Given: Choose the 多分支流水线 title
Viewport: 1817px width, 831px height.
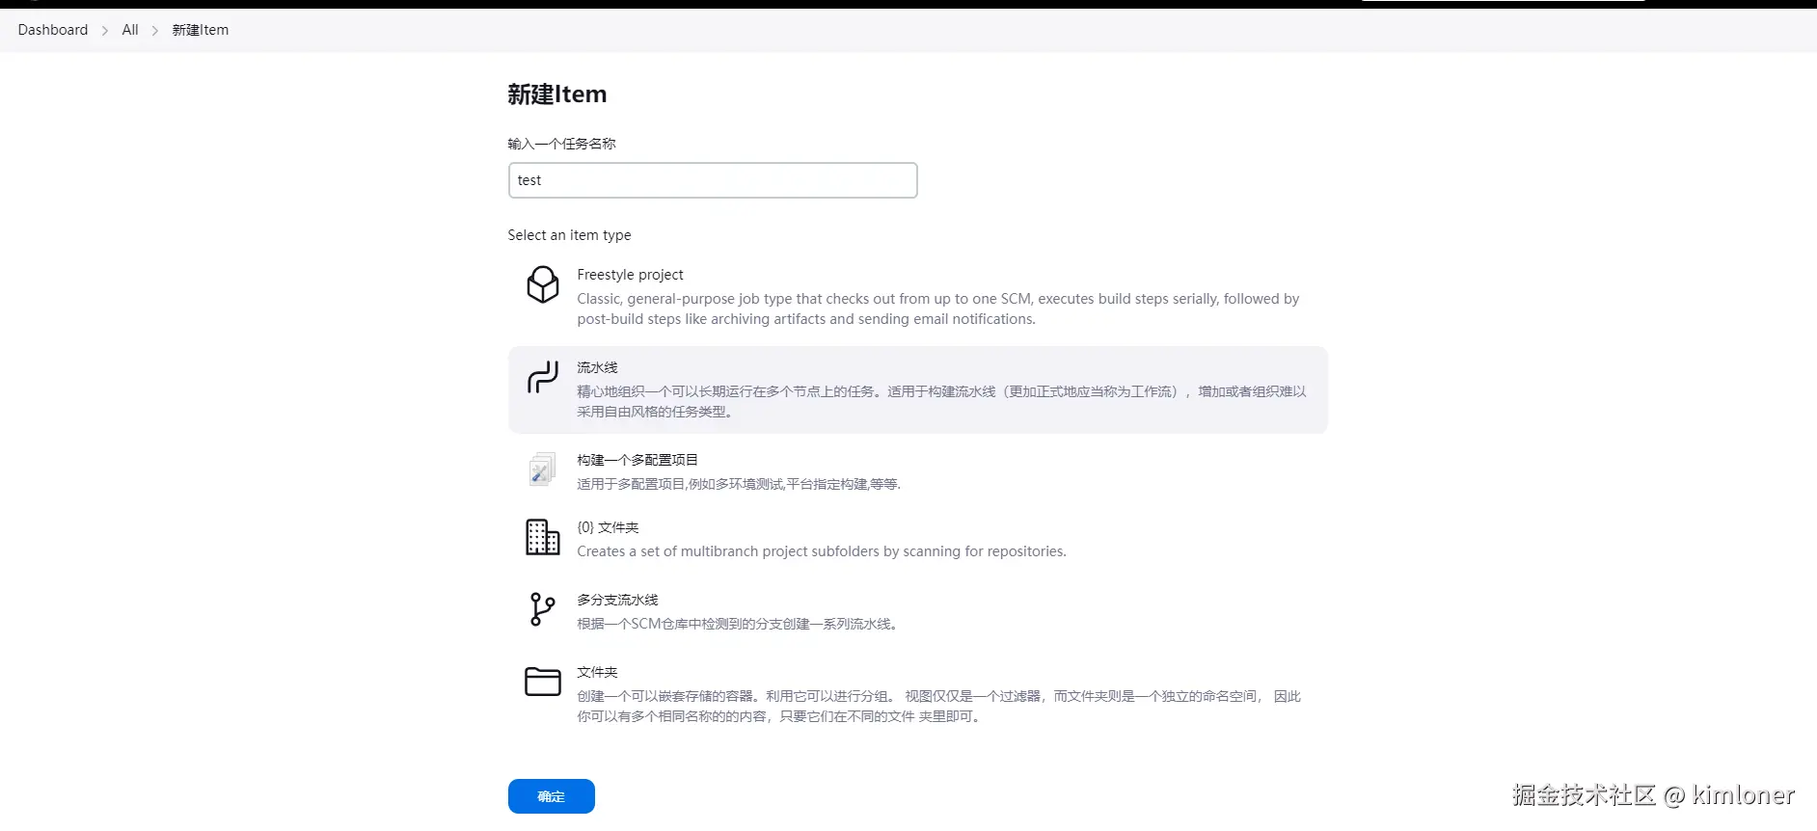Looking at the screenshot, I should (x=617, y=600).
